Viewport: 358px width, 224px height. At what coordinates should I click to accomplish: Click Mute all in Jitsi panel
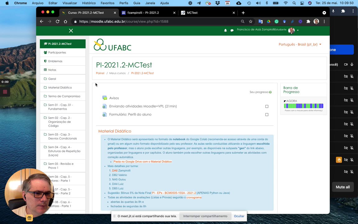342,187
